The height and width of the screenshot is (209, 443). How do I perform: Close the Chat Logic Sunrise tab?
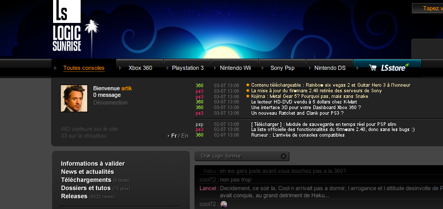coord(283,156)
